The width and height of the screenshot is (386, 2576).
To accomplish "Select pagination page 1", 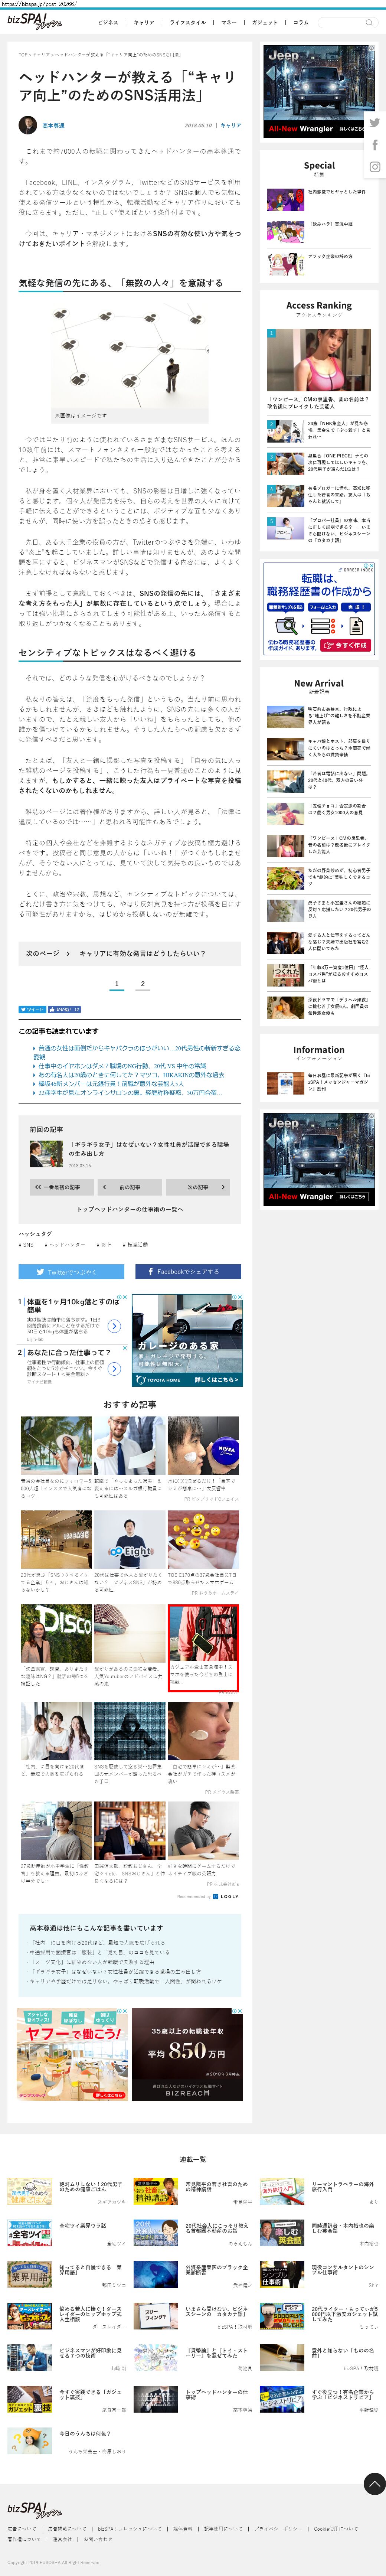I will tap(116, 984).
